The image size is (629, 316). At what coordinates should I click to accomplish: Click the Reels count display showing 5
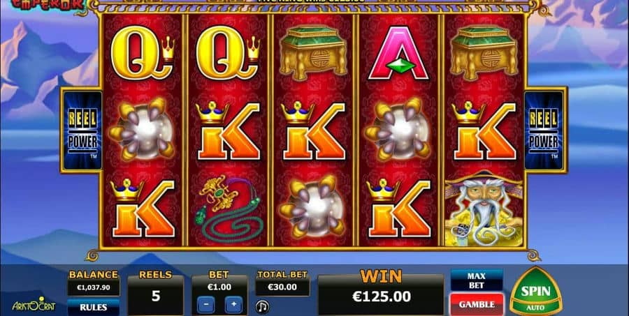tap(156, 296)
